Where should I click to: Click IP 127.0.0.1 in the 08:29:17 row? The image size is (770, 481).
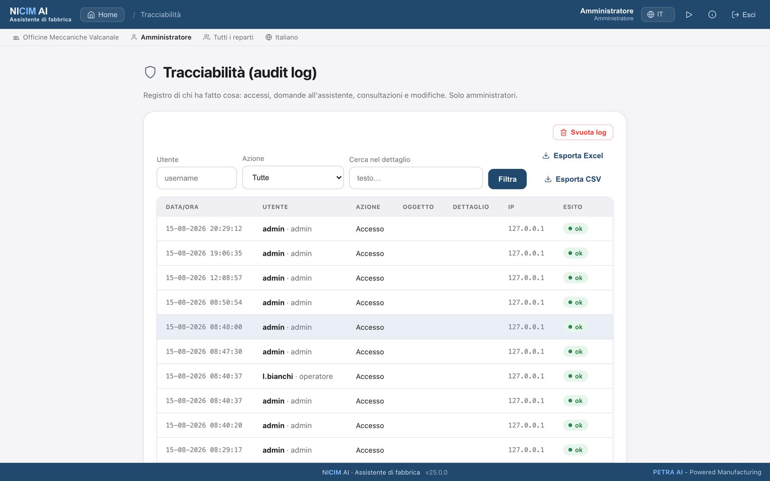click(x=526, y=450)
